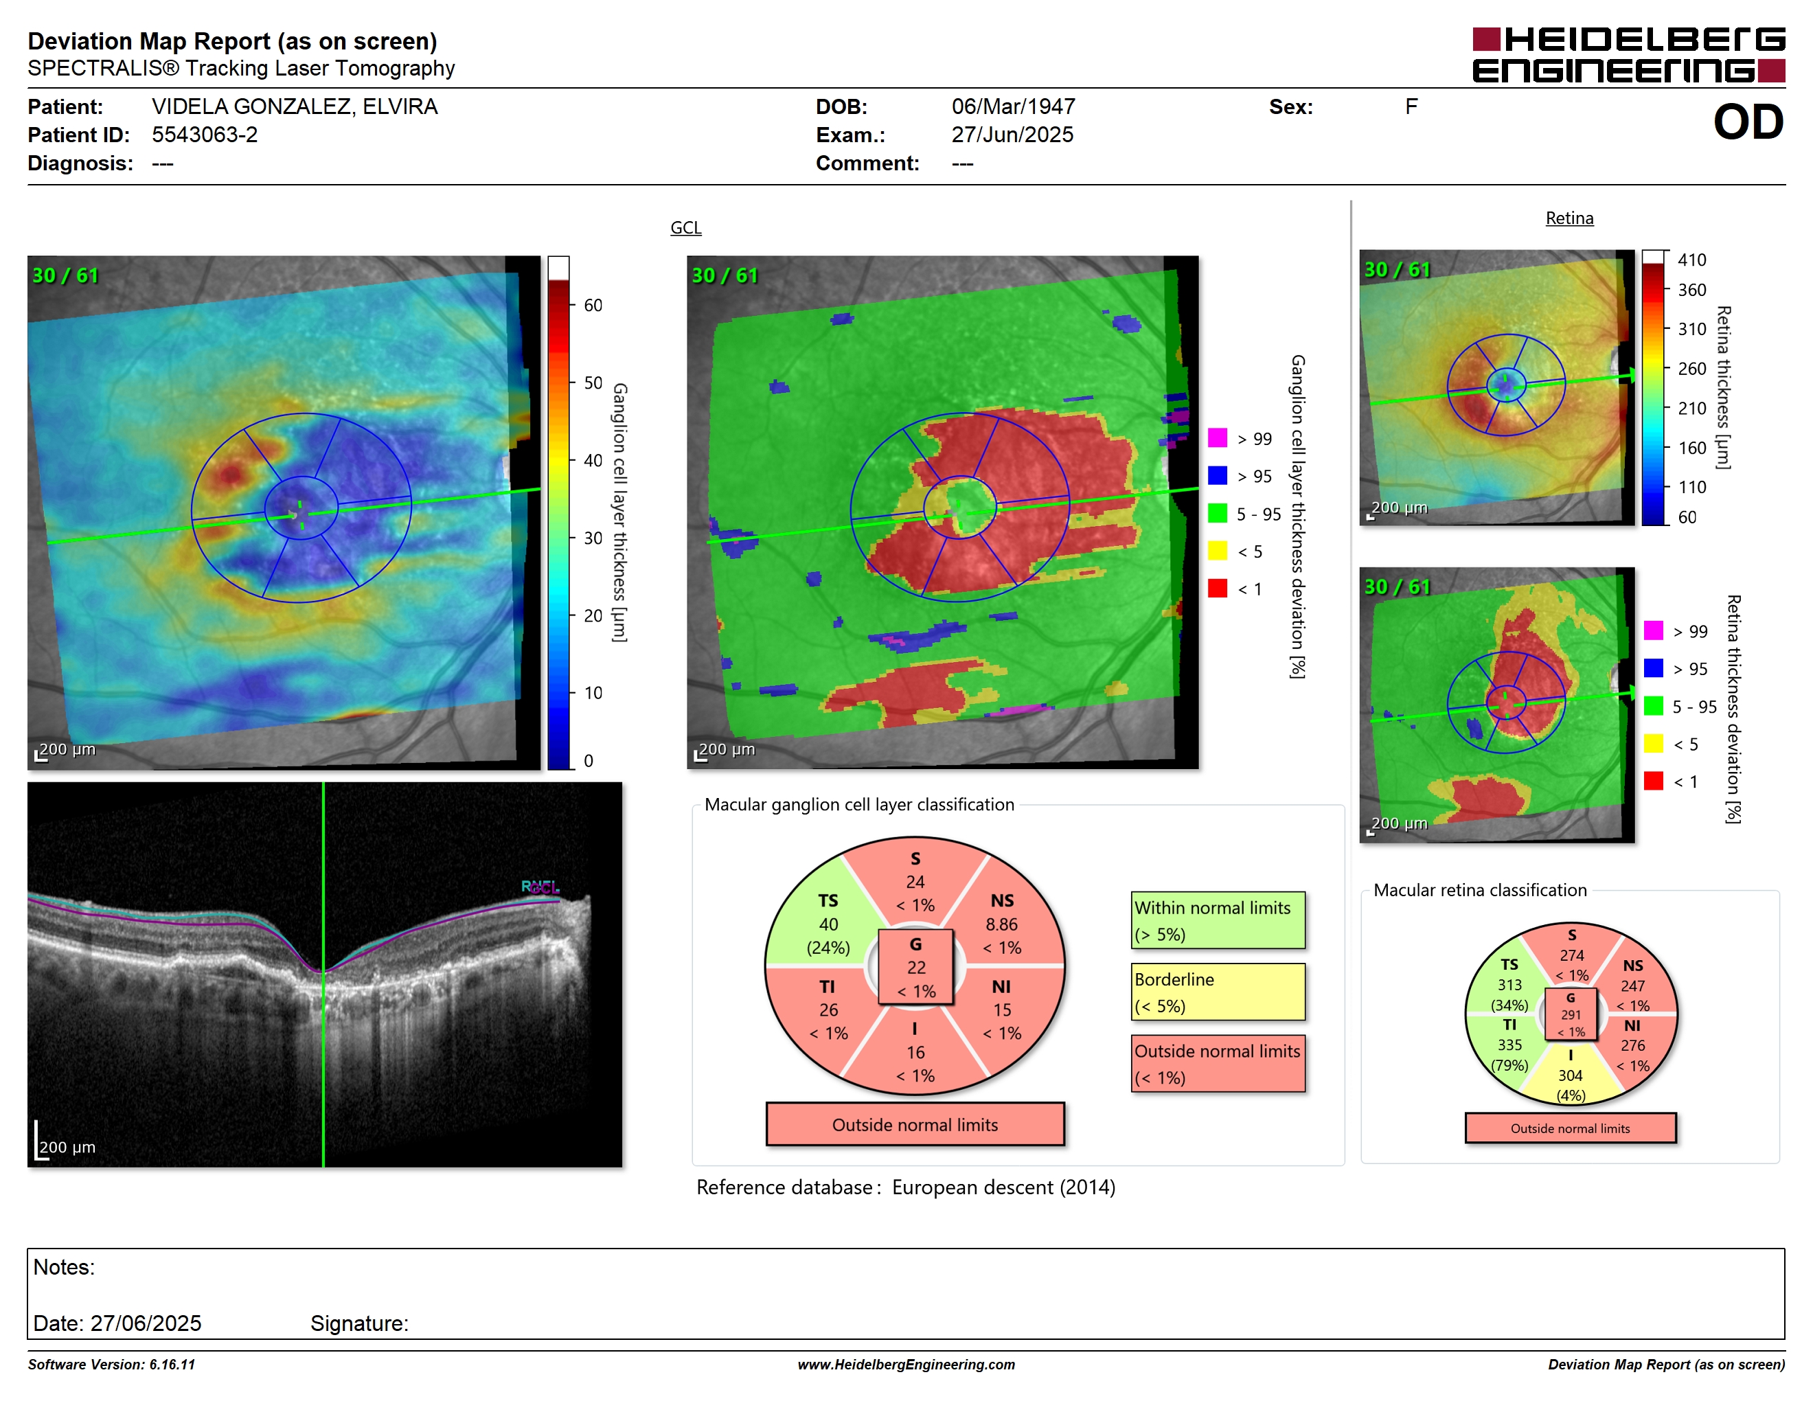This screenshot has height=1401, width=1813.
Task: Click retina sector I value 304
Action: tap(1570, 1075)
